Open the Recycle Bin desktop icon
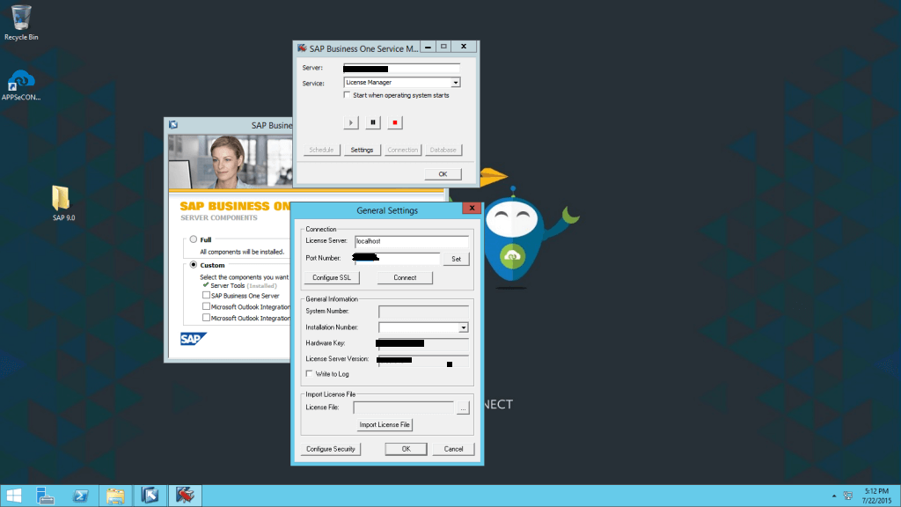Image resolution: width=901 pixels, height=507 pixels. [x=21, y=23]
